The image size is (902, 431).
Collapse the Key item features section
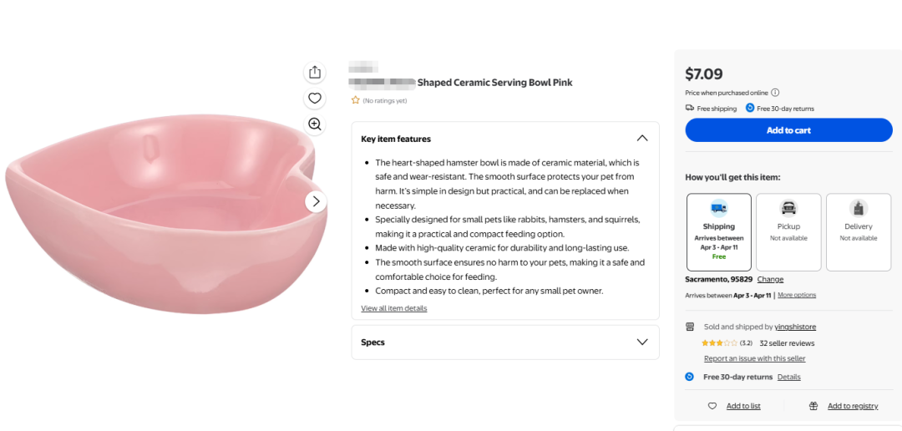(x=642, y=139)
